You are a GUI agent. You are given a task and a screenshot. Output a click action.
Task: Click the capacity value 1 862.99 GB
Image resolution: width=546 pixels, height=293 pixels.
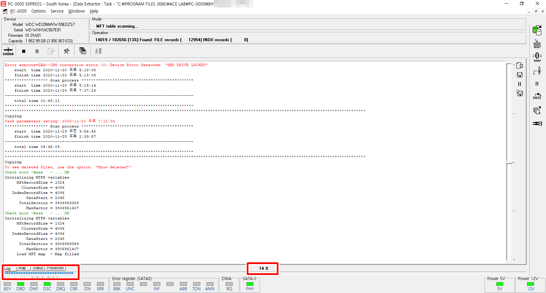[35, 41]
